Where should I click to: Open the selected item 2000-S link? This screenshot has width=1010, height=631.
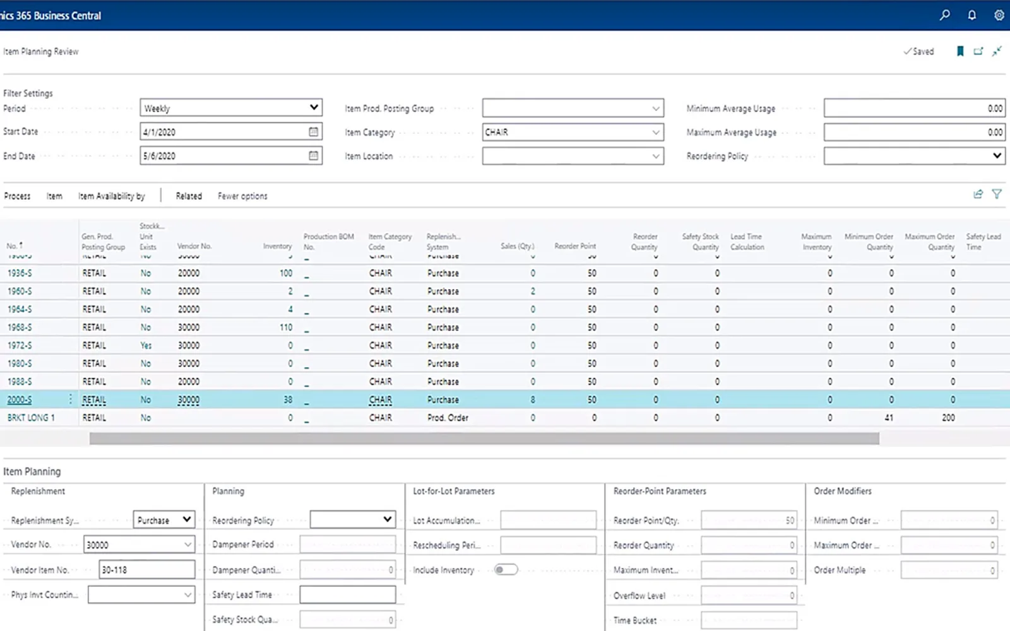coord(20,399)
